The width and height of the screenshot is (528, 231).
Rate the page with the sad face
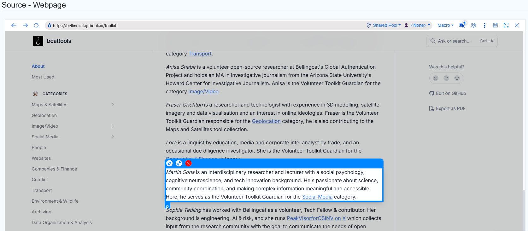click(x=436, y=78)
